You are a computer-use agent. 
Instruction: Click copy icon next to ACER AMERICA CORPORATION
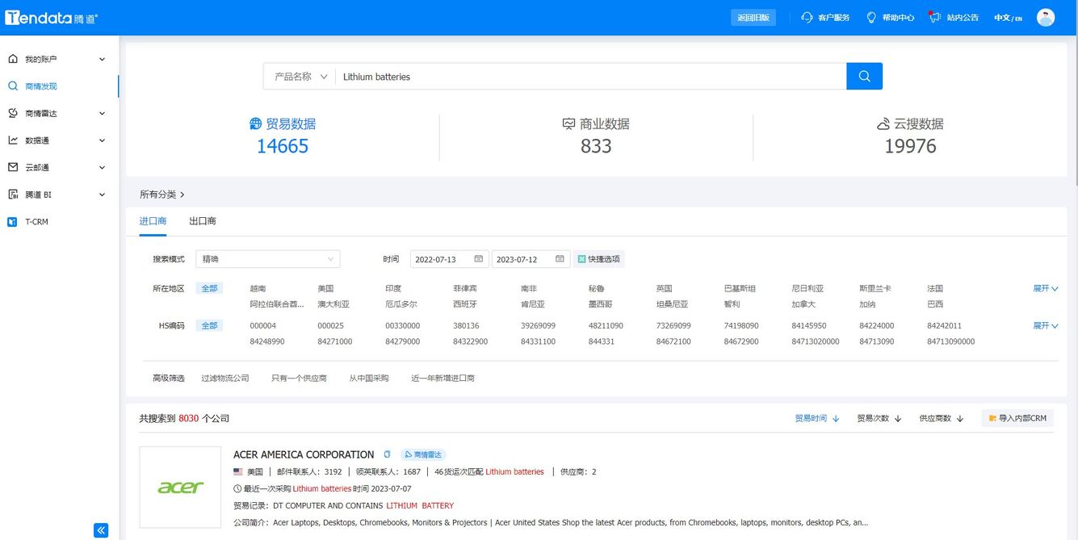pos(387,454)
